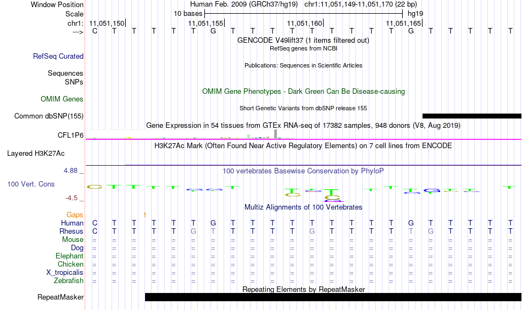Image resolution: width=522 pixels, height=310 pixels.
Task: Click the Mouse species alignment row label
Action: (73, 240)
